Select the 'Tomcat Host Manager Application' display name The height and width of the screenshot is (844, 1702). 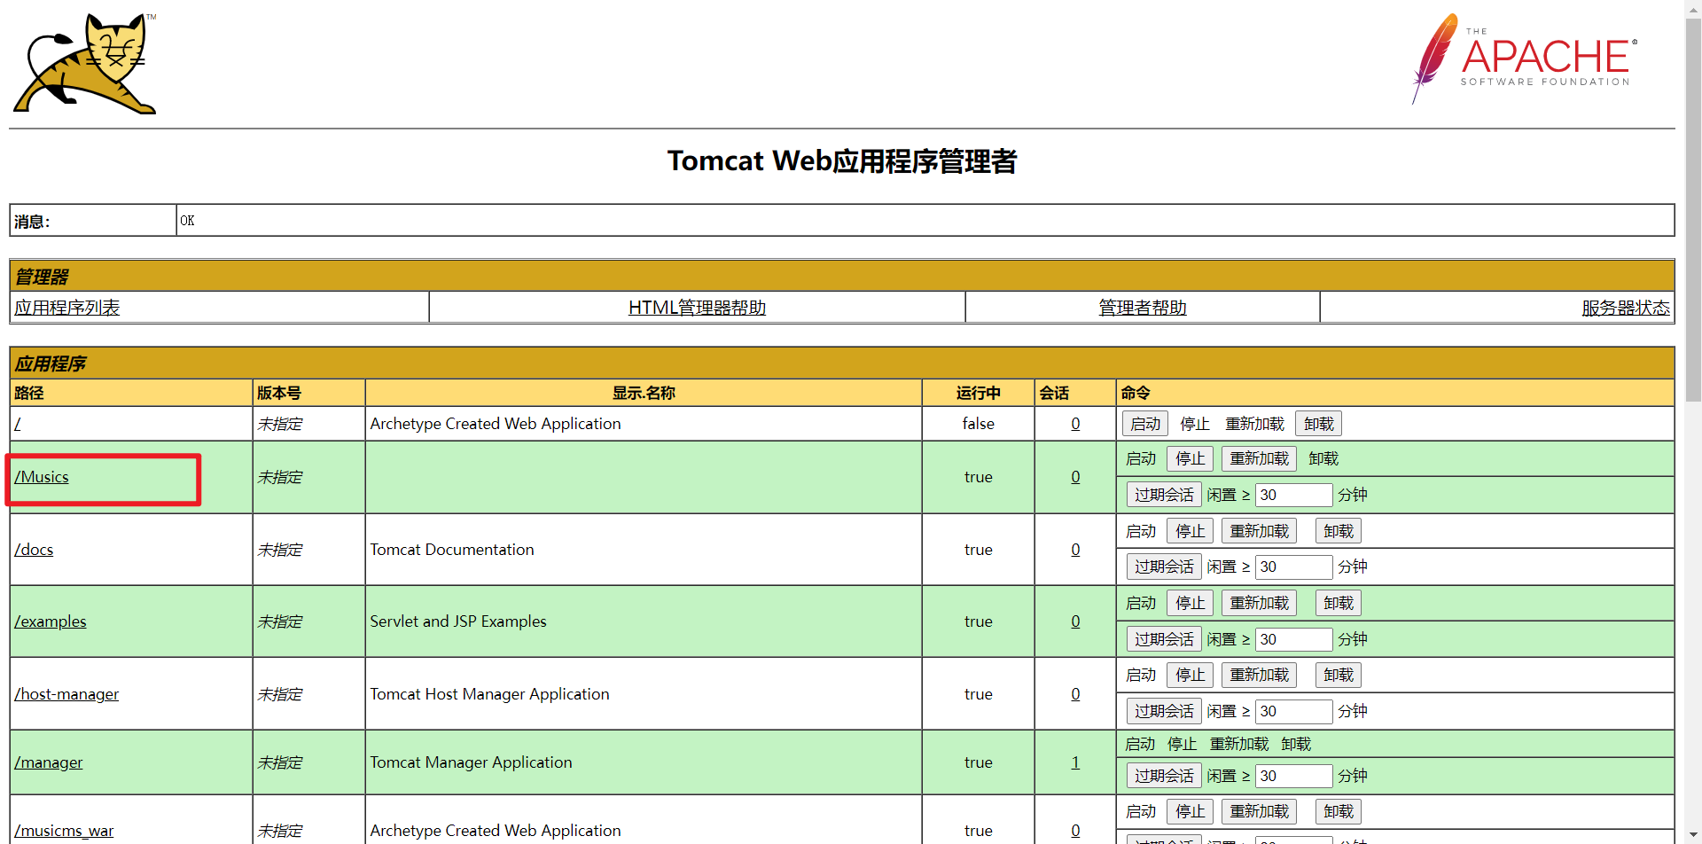point(489,694)
